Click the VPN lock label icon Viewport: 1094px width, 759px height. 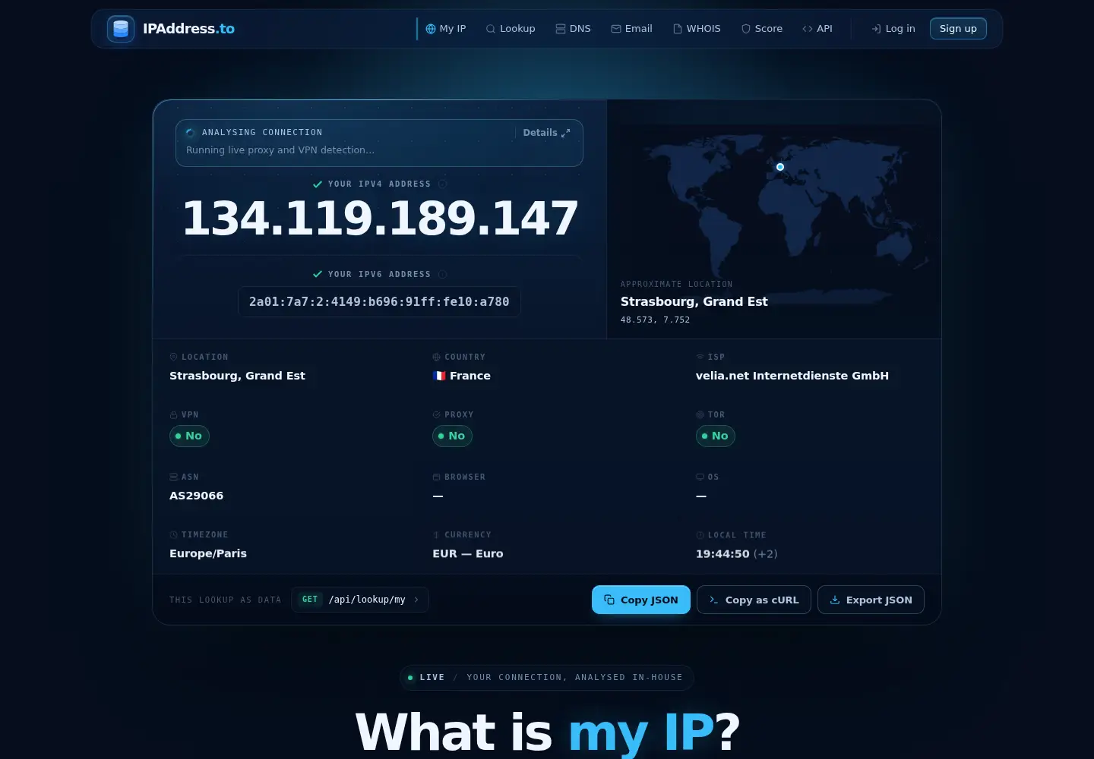[173, 415]
